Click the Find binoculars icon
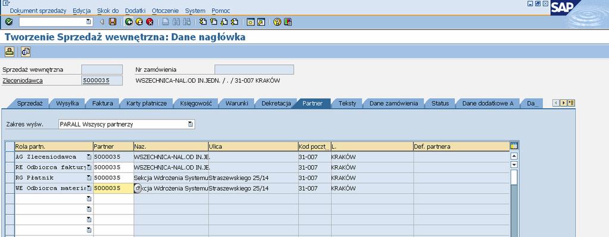Viewport: 609px width, 237px height. [176, 22]
